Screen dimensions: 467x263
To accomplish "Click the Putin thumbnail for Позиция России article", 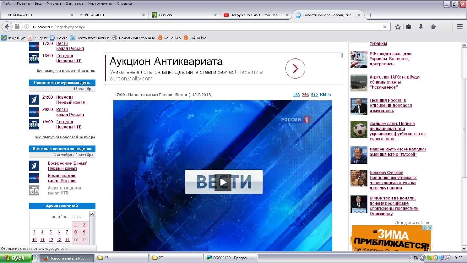I will 359,106.
